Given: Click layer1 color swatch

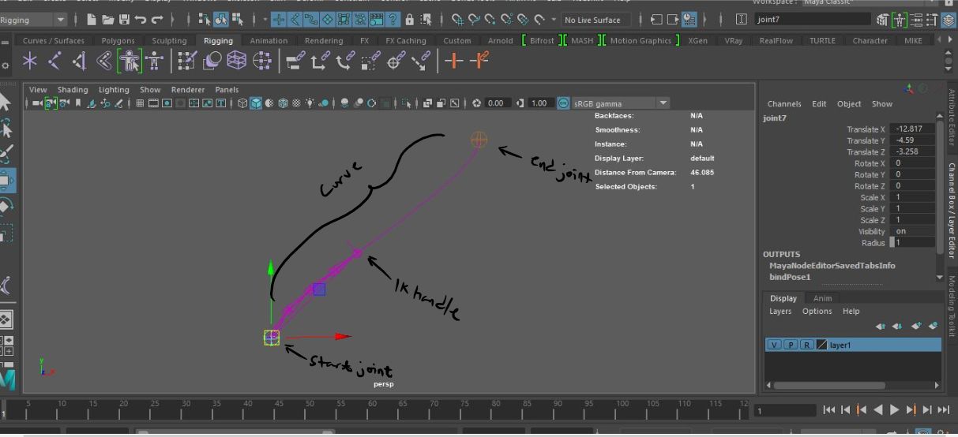Looking at the screenshot, I should click(821, 345).
